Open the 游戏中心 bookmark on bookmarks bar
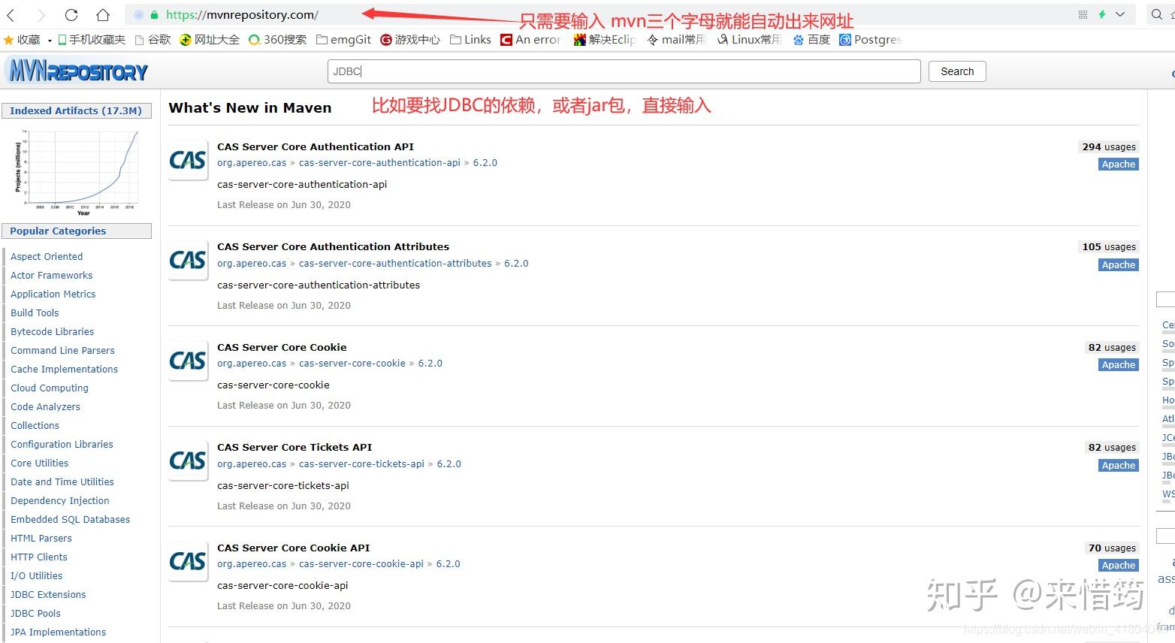 (408, 39)
